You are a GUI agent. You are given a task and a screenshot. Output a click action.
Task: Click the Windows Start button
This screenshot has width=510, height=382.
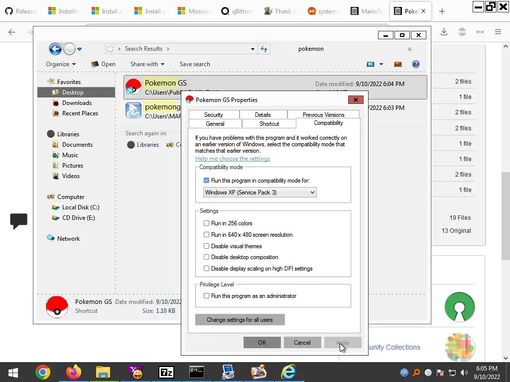13,372
